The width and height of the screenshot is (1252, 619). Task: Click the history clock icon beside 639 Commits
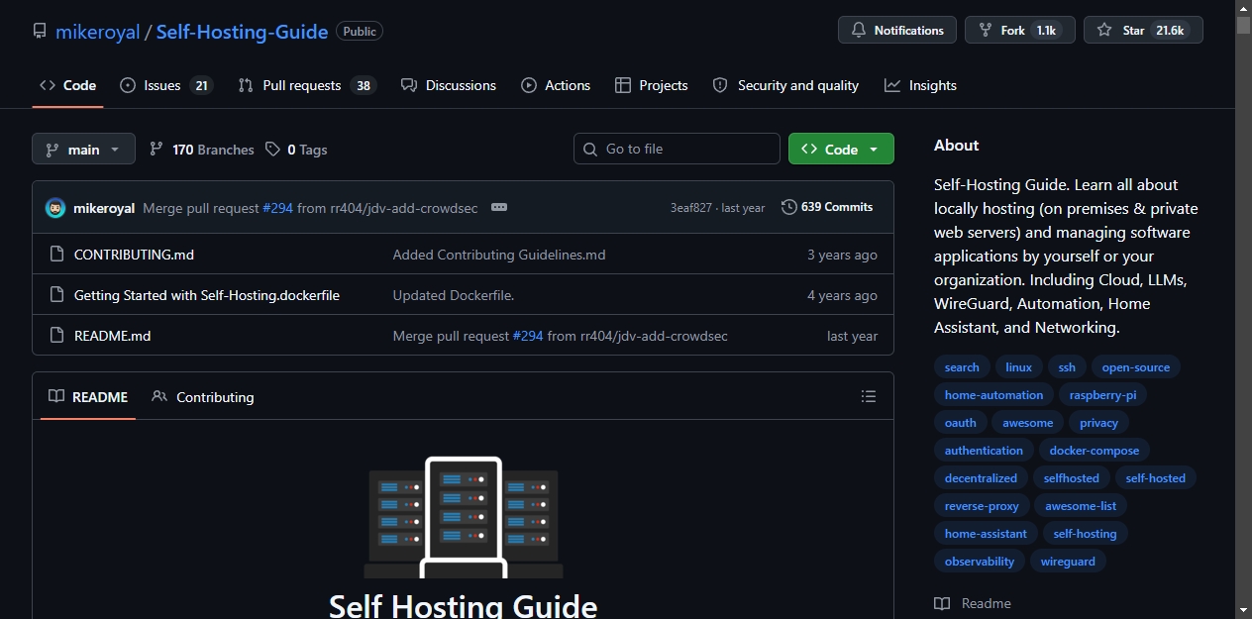789,207
